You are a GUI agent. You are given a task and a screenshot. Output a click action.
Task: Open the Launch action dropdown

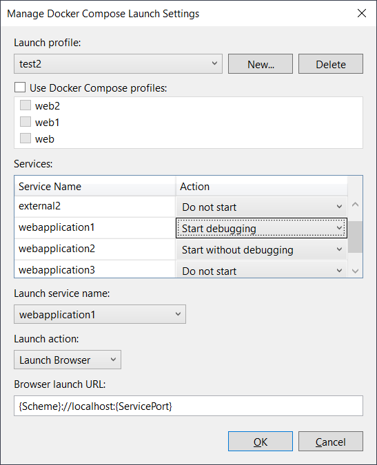pyautogui.click(x=68, y=360)
